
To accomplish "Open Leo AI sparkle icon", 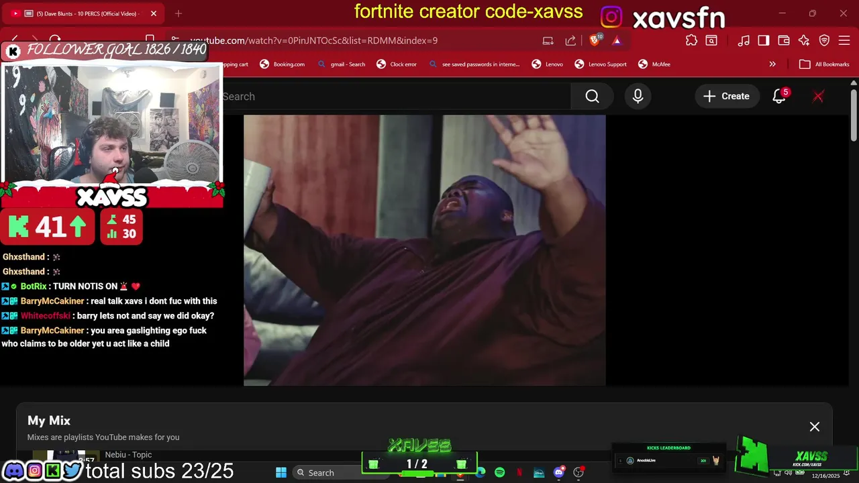I will coord(804,40).
